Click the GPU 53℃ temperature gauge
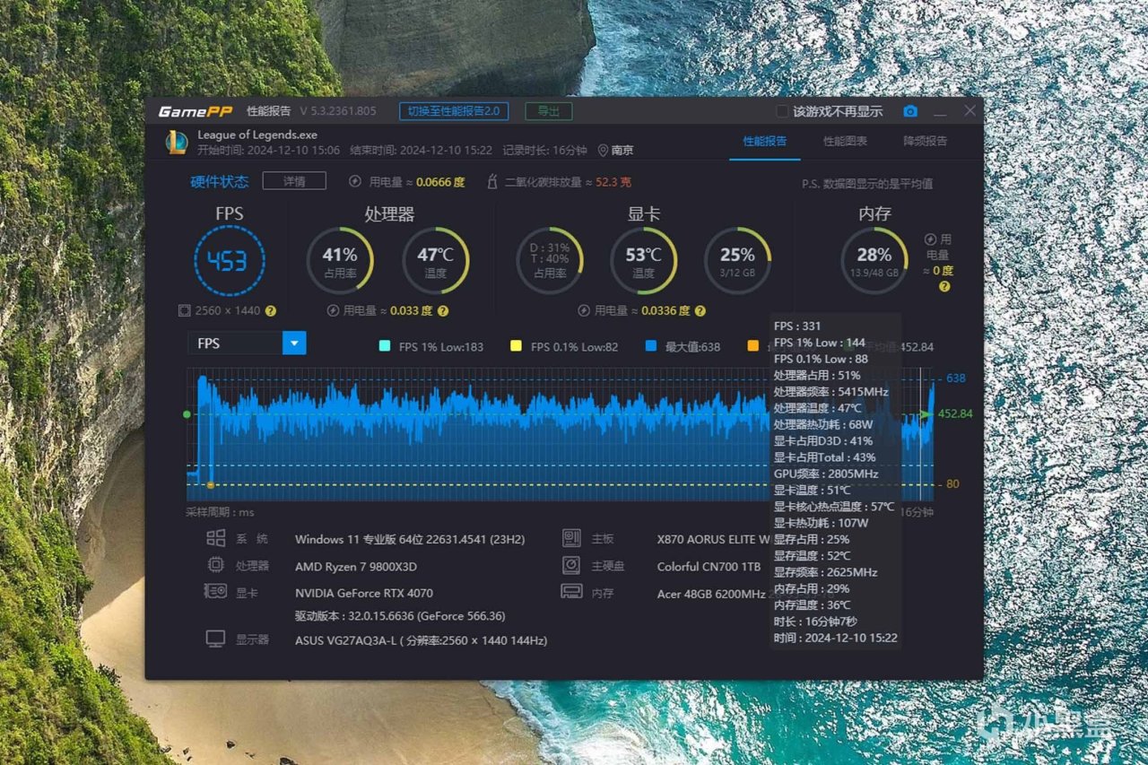1148x765 pixels. (643, 260)
